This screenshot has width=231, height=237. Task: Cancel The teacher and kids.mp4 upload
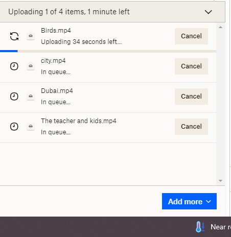click(191, 127)
